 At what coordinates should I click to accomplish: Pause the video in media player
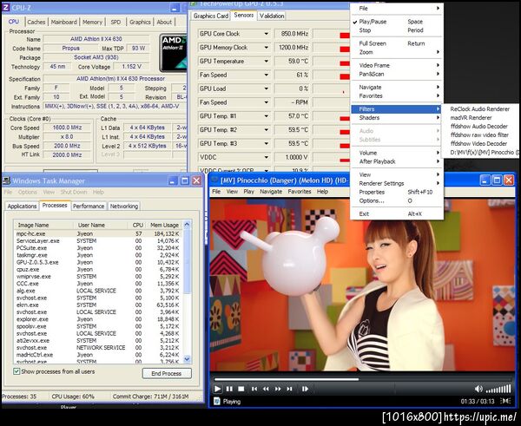(229, 389)
